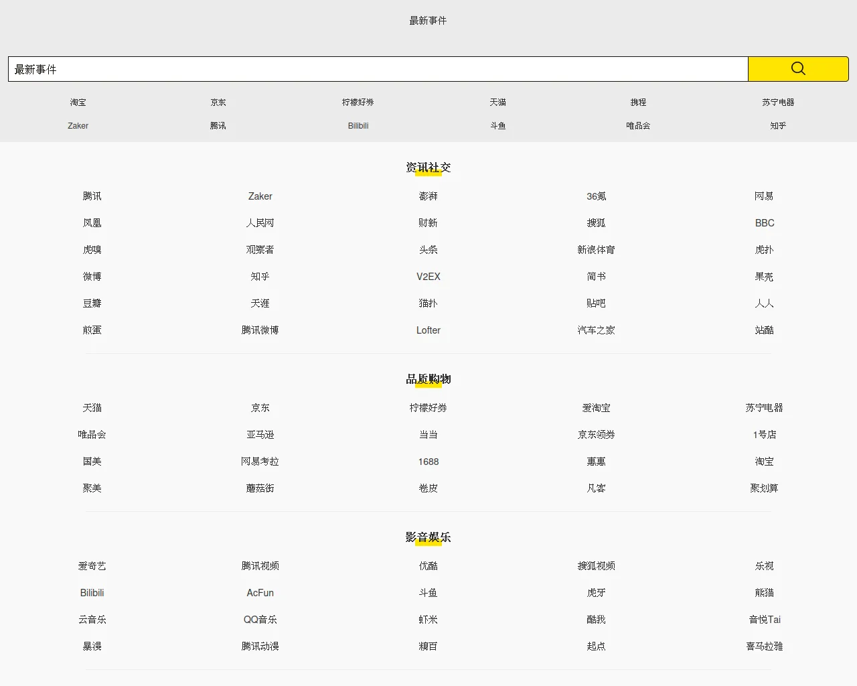Open the 携程 shortcut link

click(x=638, y=102)
